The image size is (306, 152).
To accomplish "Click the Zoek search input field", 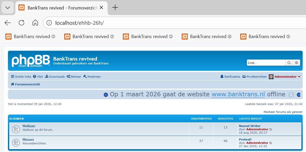I will [x=266, y=63].
